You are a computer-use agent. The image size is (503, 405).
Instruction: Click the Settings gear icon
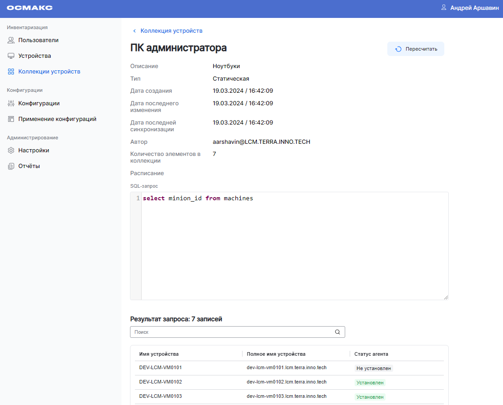[11, 151]
